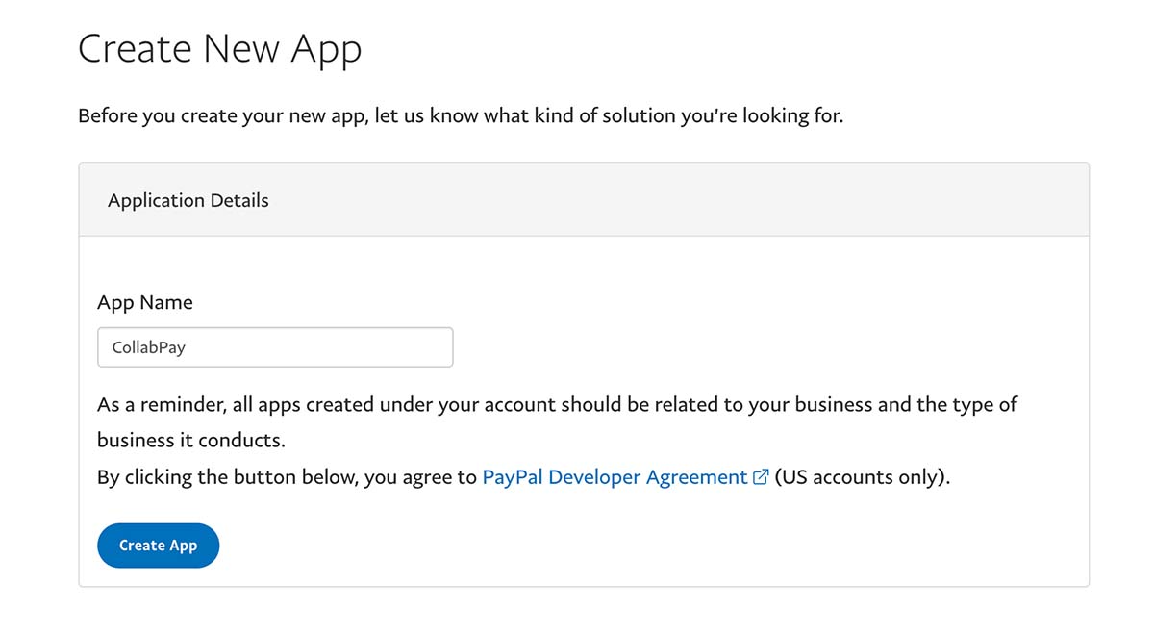The width and height of the screenshot is (1154, 636).
Task: Click the "business it conducts" line
Action: point(191,441)
